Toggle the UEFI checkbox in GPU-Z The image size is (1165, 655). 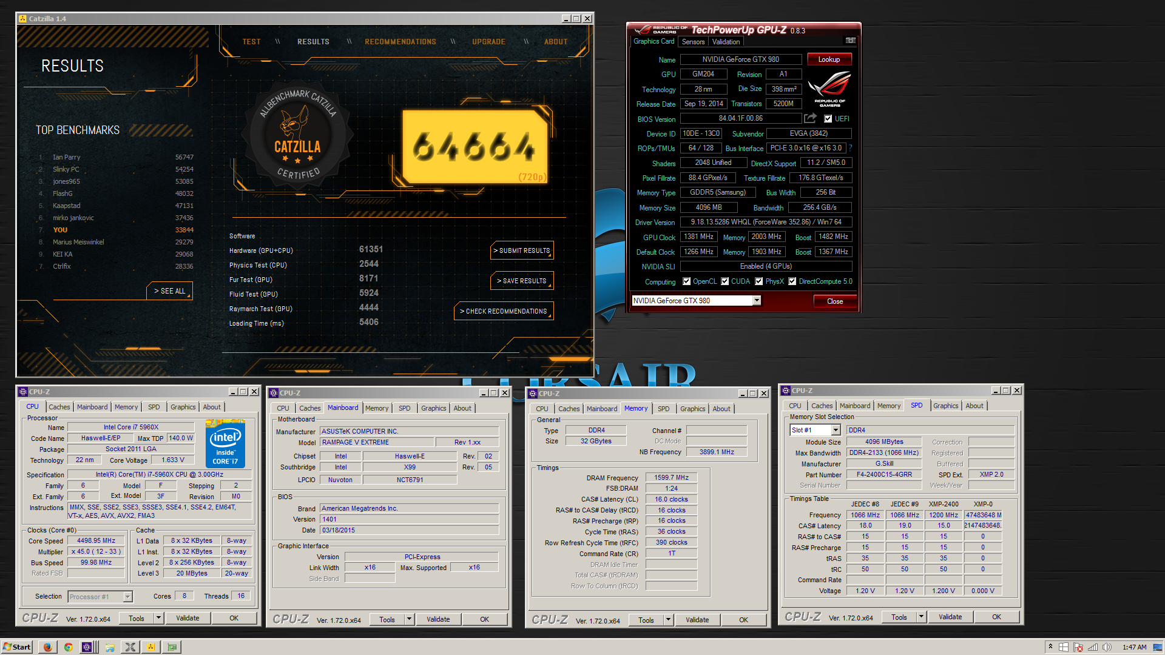click(x=828, y=119)
